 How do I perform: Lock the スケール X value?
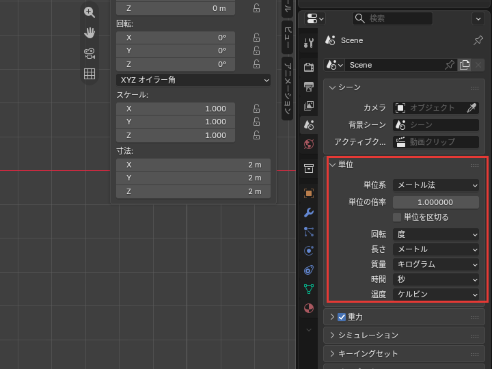pos(256,109)
